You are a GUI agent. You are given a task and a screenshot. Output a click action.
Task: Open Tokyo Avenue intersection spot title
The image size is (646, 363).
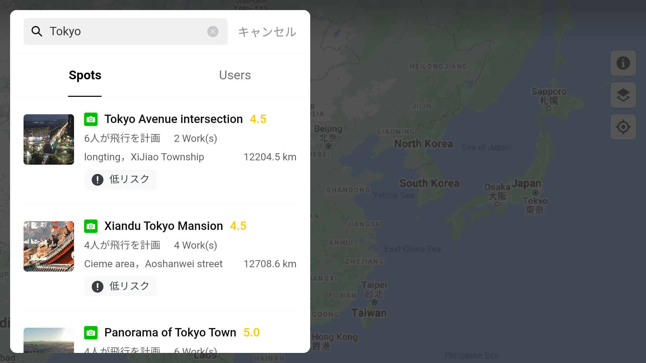click(173, 119)
